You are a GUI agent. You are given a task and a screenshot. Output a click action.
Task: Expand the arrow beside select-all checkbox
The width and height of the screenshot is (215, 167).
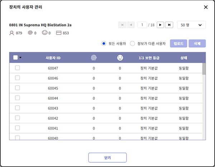coord(20,58)
